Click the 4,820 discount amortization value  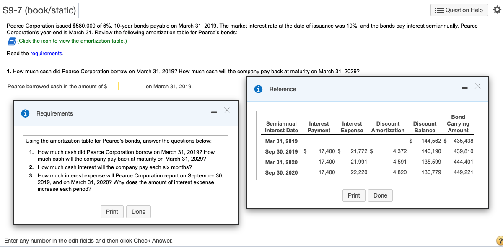point(400,172)
